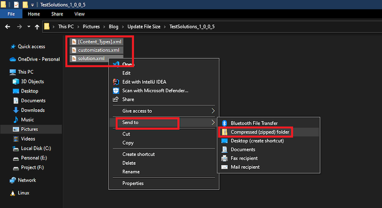Go up one folder with the Up arrow
The image size is (382, 208).
coord(37,27)
